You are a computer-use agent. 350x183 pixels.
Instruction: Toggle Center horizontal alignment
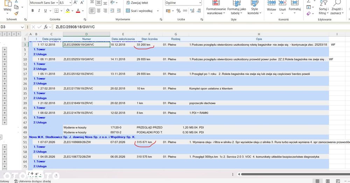(x=99, y=11)
